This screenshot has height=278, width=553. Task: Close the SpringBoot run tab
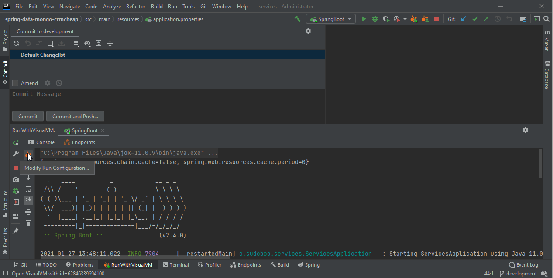[103, 130]
